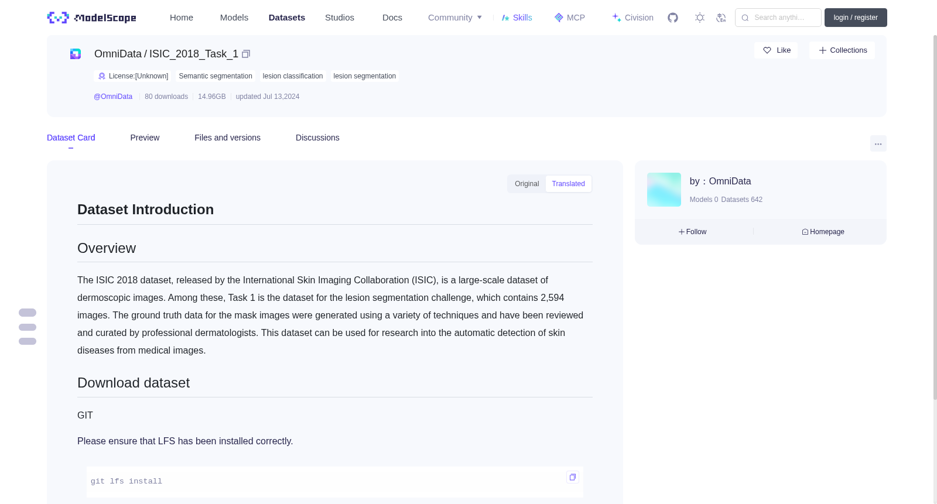937x504 pixels.
Task: Switch to Files and versions tab
Action: pyautogui.click(x=227, y=138)
